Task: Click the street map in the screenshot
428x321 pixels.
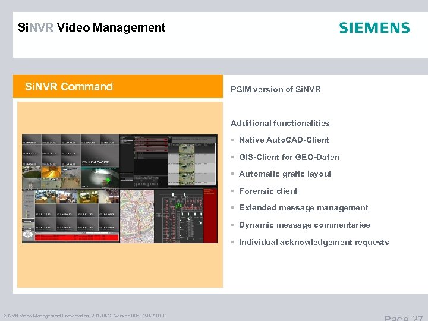Action: (x=137, y=216)
